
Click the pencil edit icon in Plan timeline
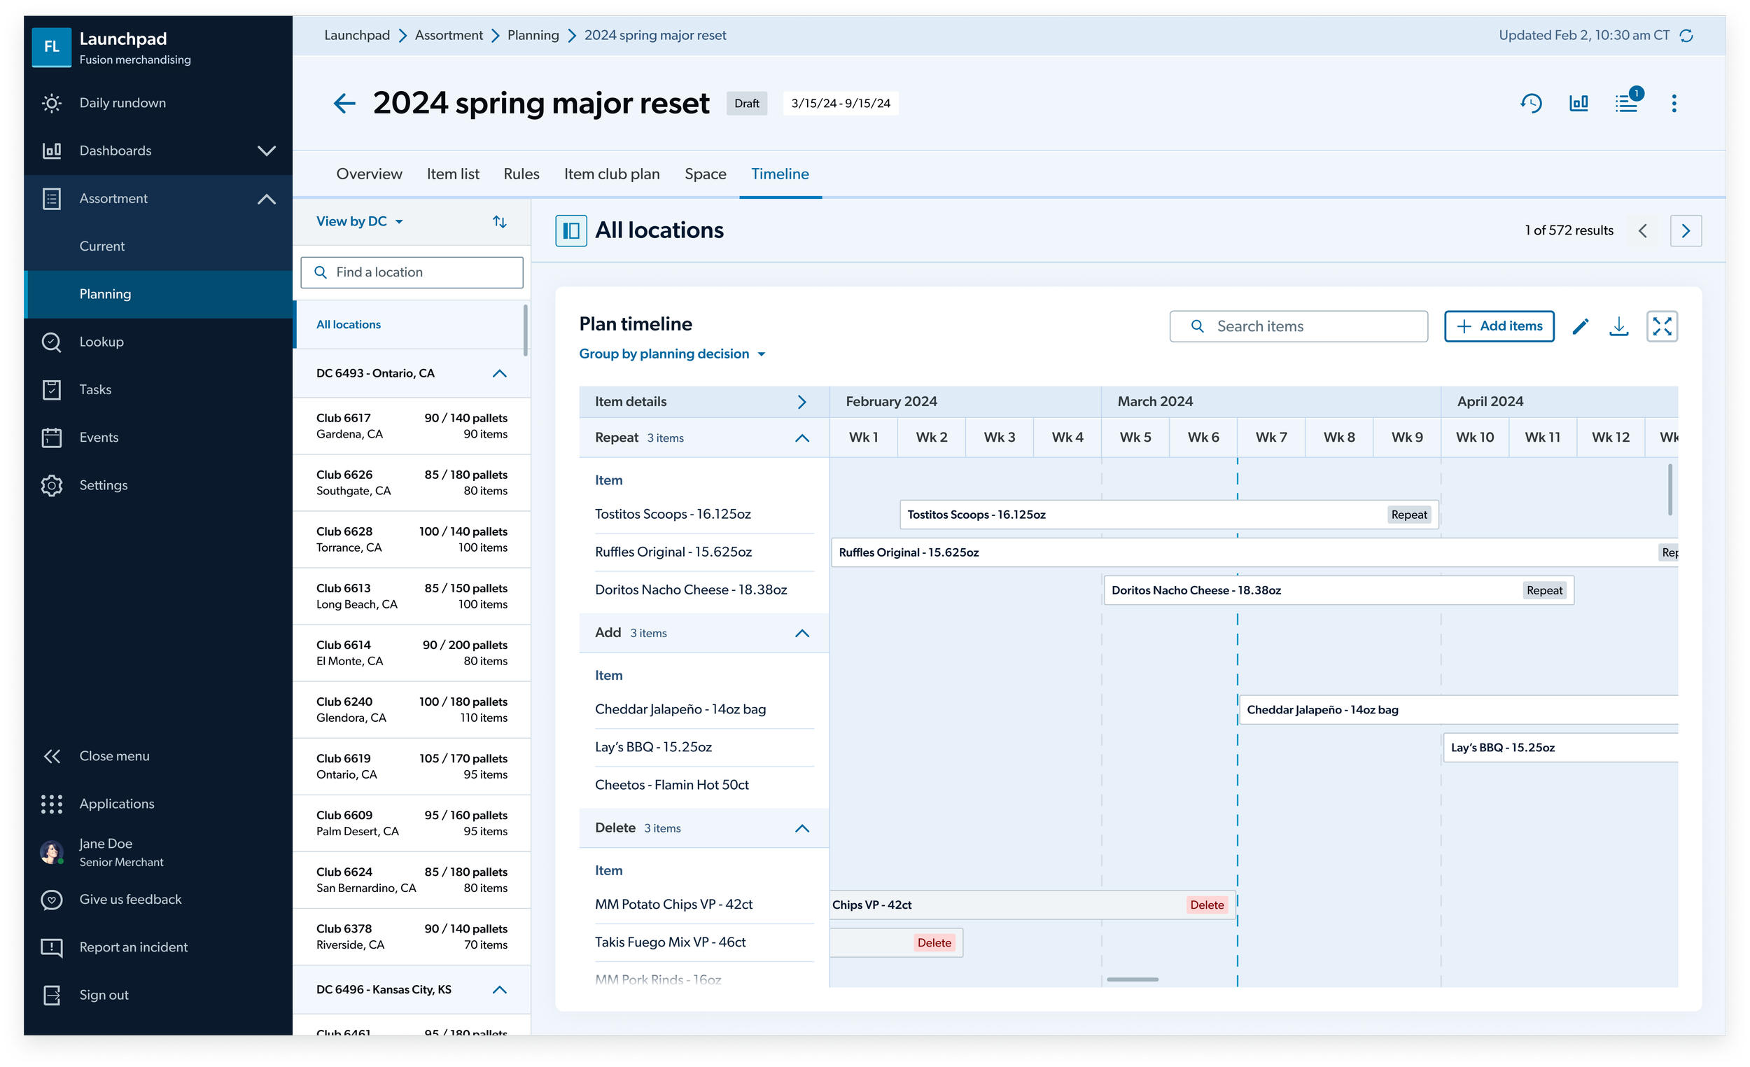tap(1581, 326)
